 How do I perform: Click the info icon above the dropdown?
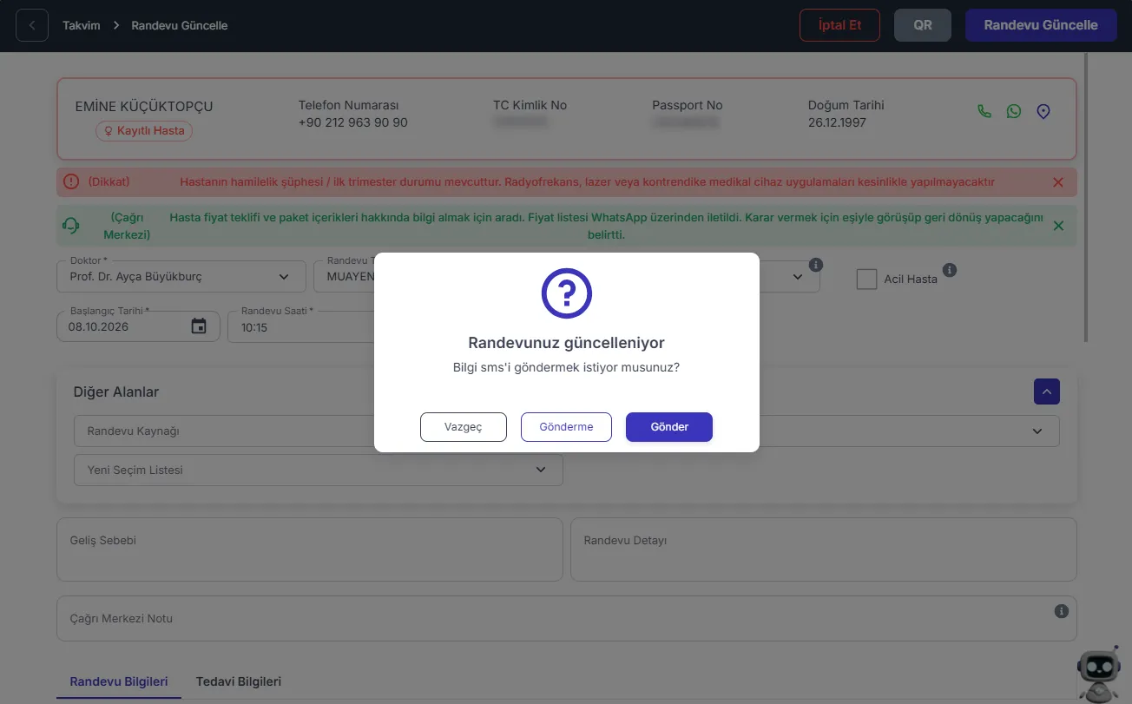(x=815, y=264)
